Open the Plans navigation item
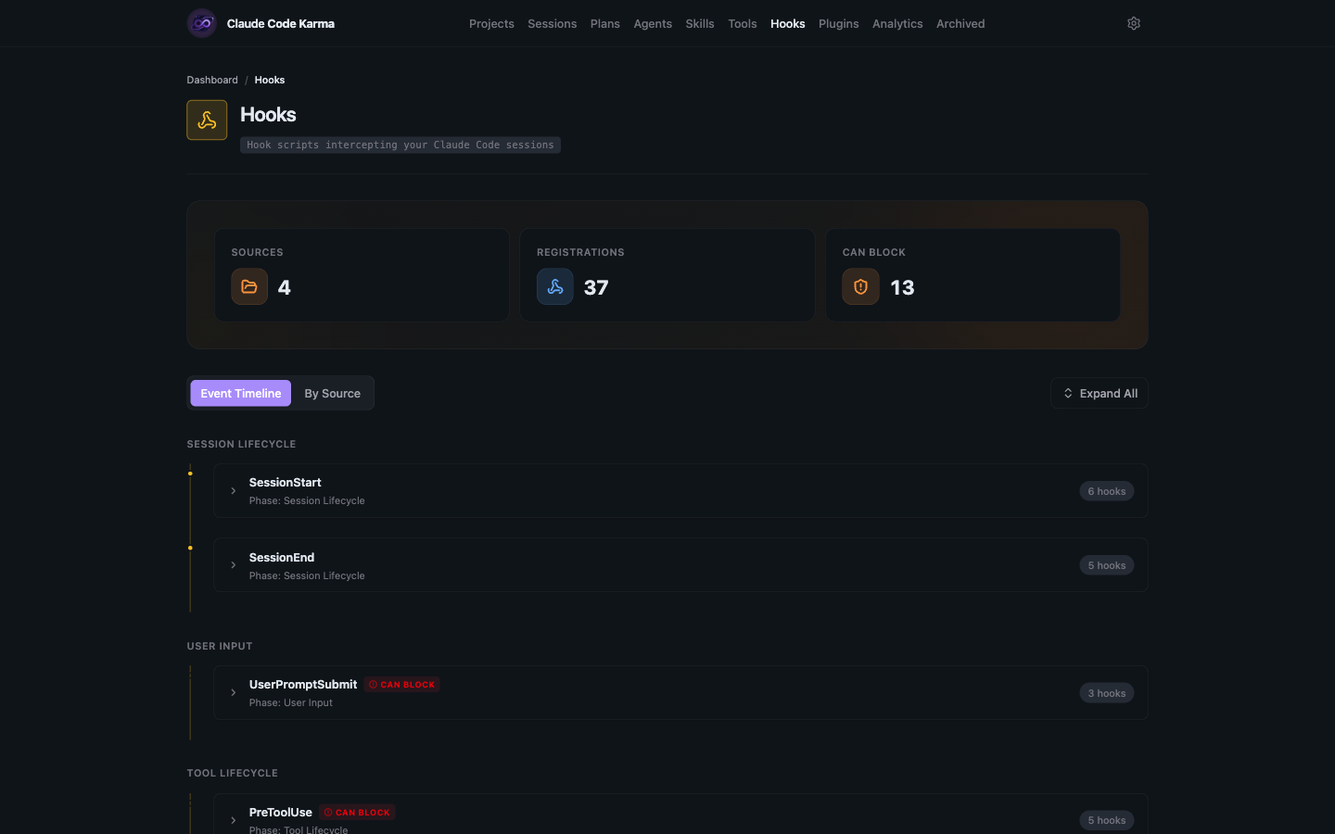Screen dimensions: 1335x834 (604, 23)
